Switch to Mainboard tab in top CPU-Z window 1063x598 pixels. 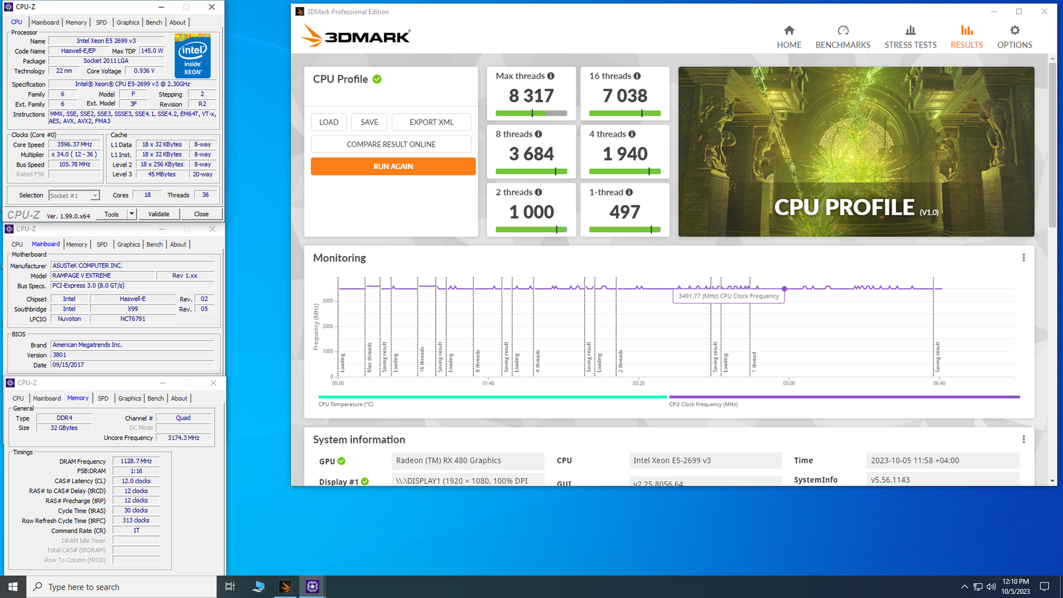[x=45, y=22]
